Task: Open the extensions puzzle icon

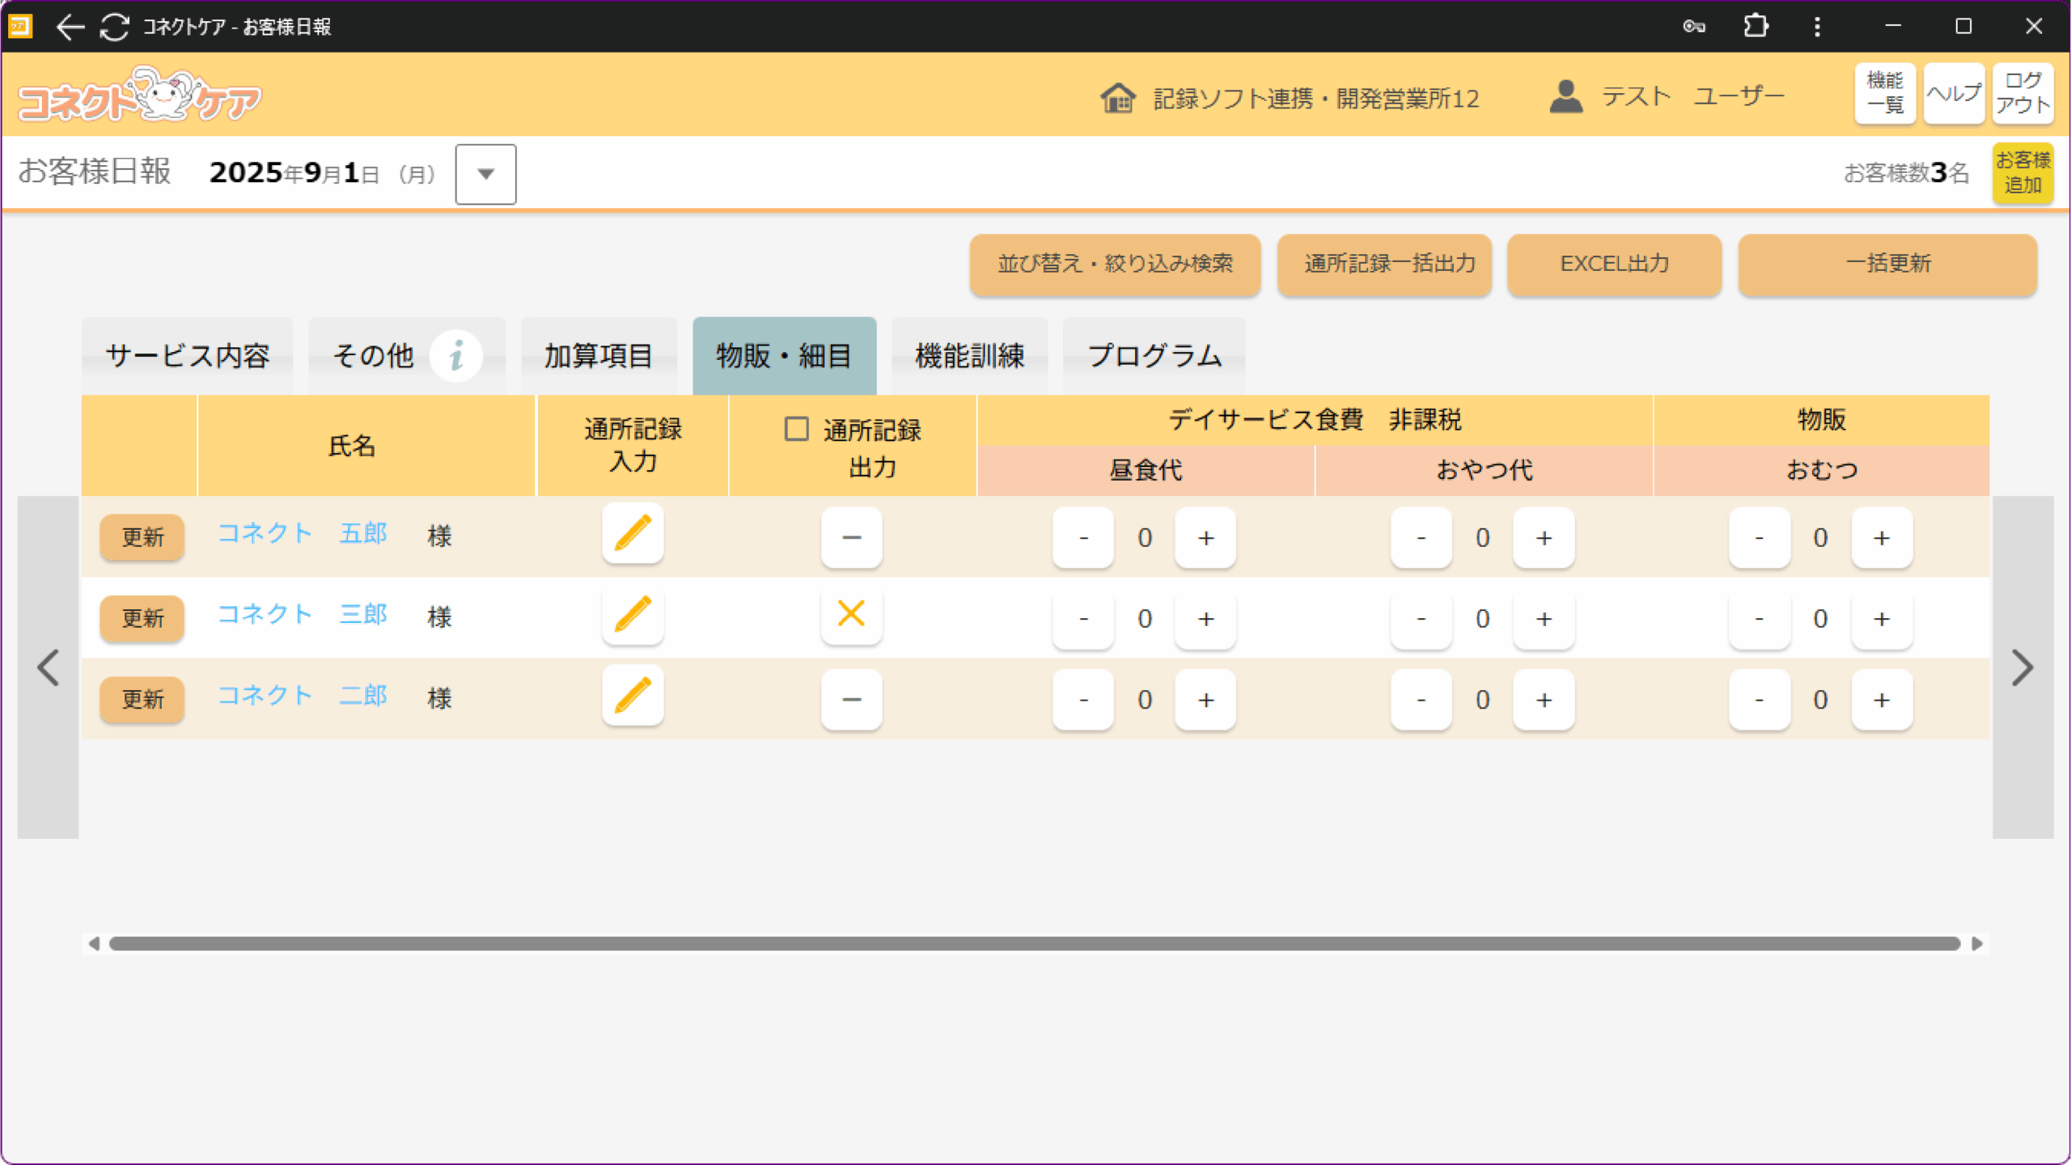Action: tap(1755, 27)
